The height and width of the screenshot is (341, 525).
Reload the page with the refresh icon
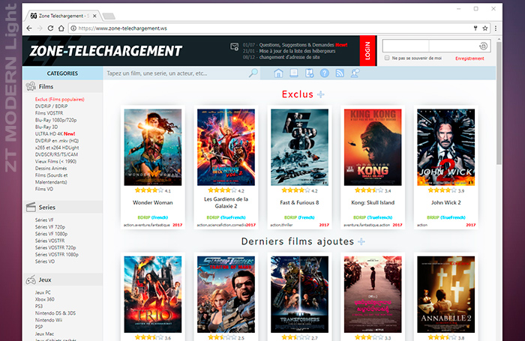pyautogui.click(x=50, y=28)
